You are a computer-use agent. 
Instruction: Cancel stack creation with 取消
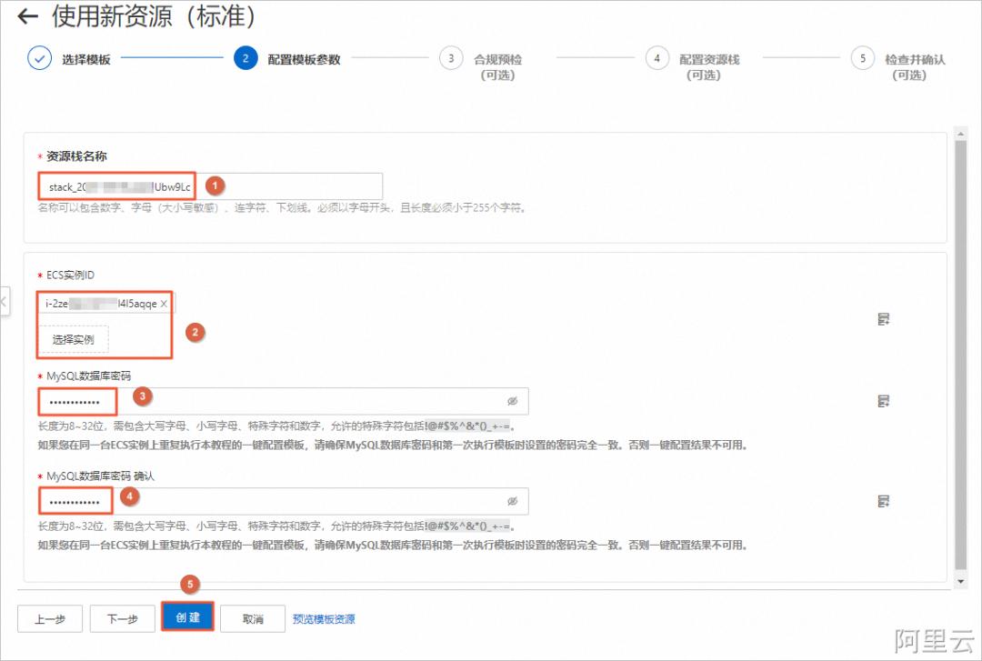(x=252, y=618)
